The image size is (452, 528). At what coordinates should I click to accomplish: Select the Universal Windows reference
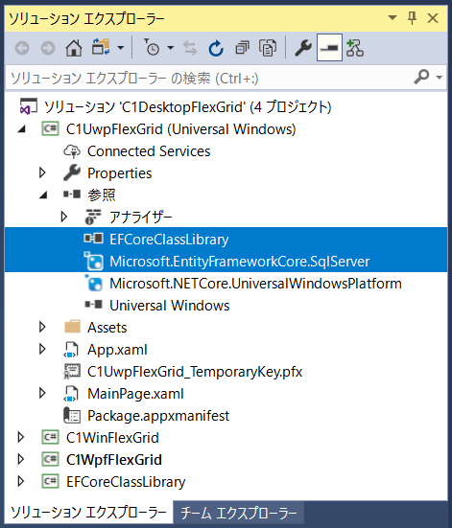click(x=170, y=306)
